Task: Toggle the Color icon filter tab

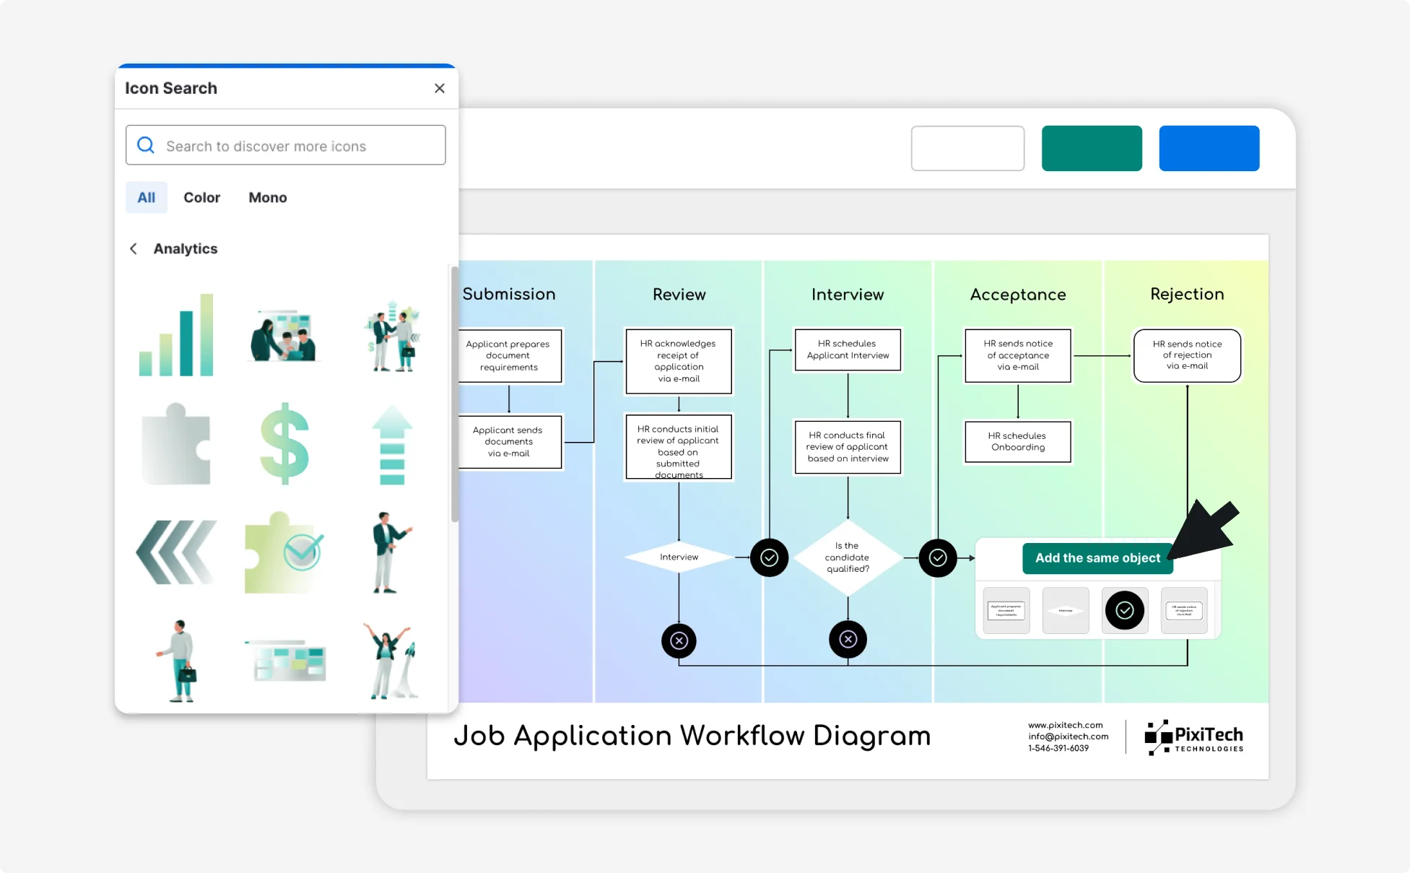Action: point(201,197)
